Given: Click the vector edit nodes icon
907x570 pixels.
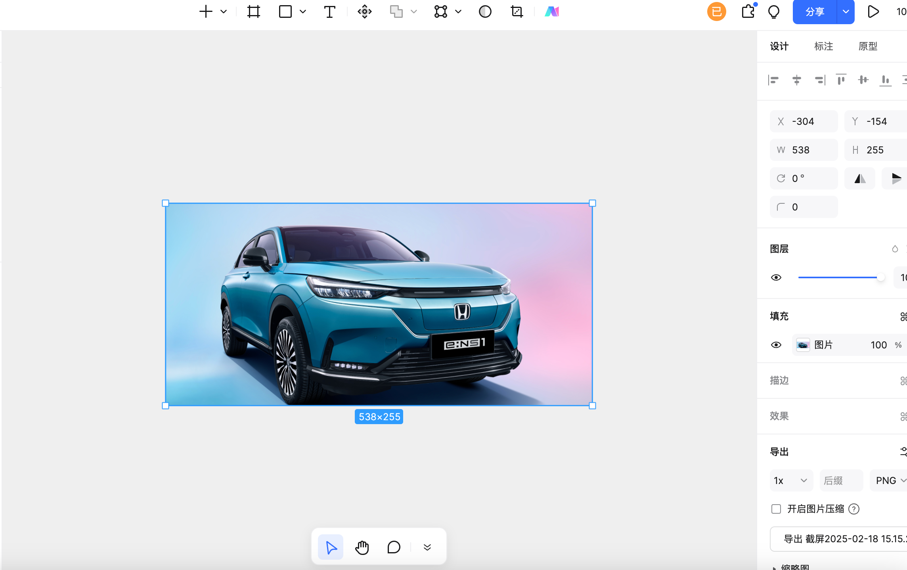Looking at the screenshot, I should 441,11.
